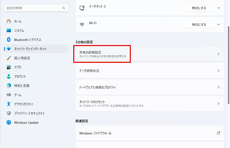Open 個人用設定 page

pos(36,58)
